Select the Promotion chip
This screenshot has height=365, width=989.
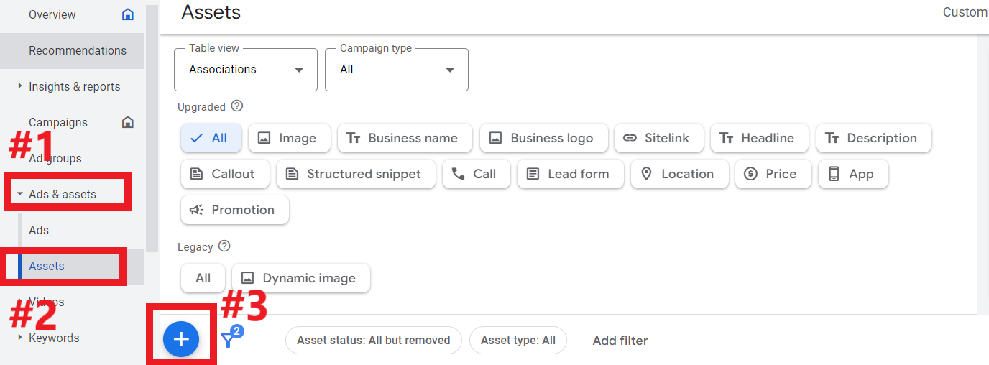click(x=235, y=210)
